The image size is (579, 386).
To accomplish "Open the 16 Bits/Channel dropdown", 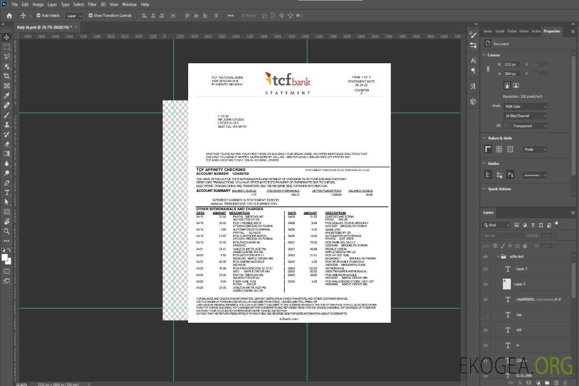I will point(525,116).
